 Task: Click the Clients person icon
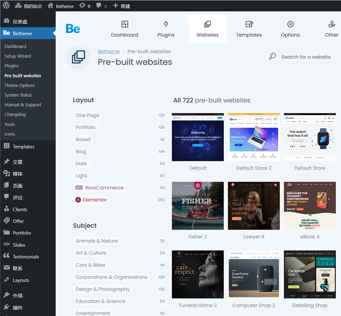click(7, 209)
